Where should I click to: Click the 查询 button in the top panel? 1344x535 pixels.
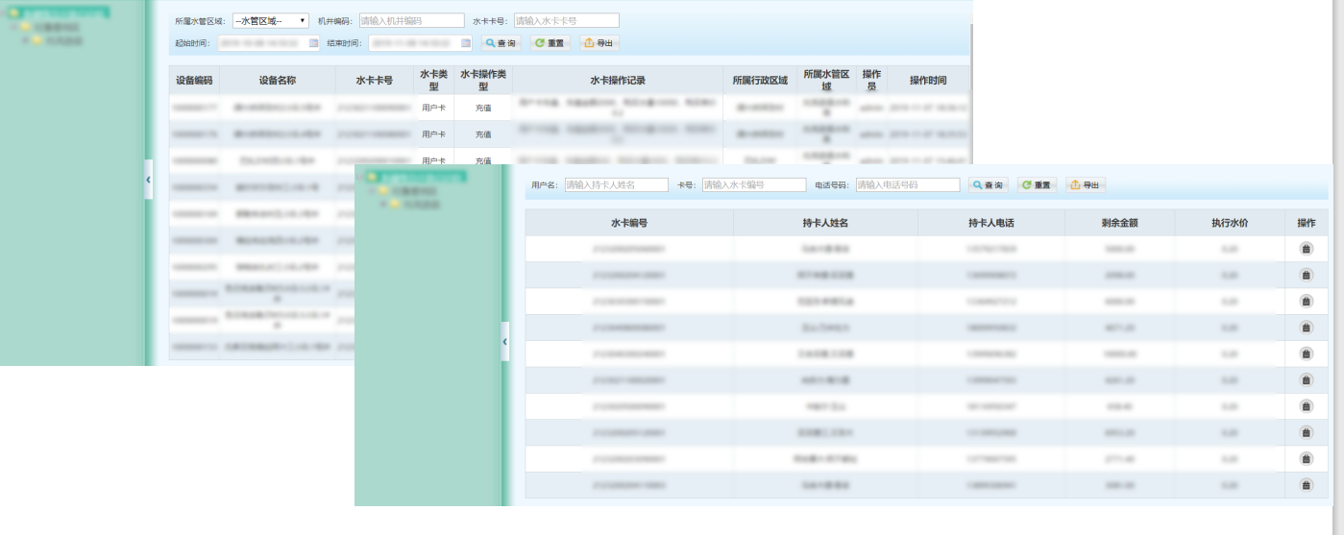(x=501, y=43)
